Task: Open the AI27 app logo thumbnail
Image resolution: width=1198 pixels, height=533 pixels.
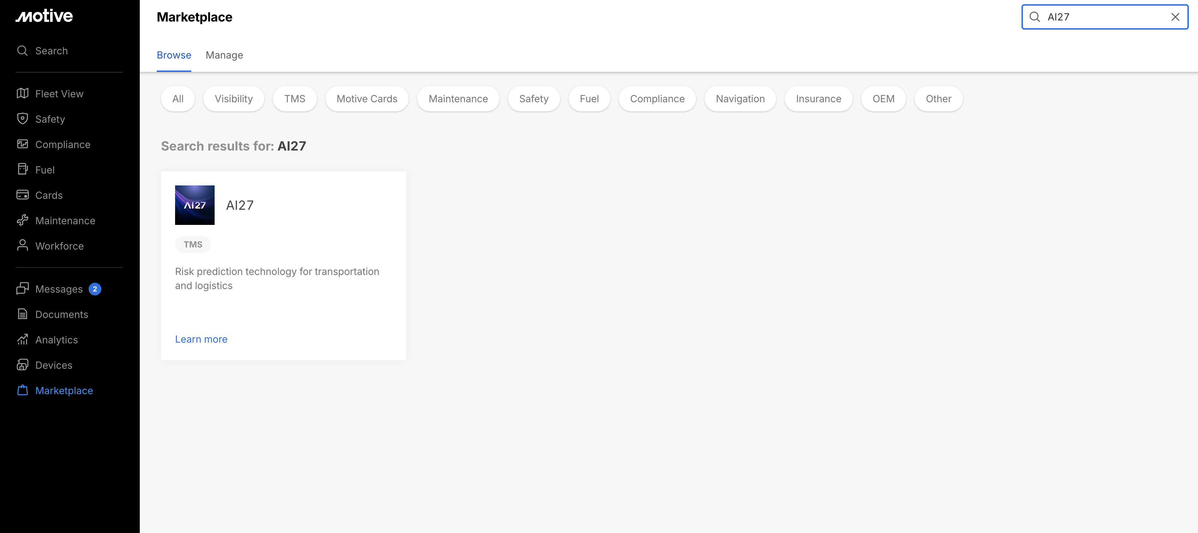Action: click(x=194, y=205)
